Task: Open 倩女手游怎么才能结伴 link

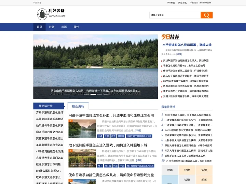Action: (186, 91)
